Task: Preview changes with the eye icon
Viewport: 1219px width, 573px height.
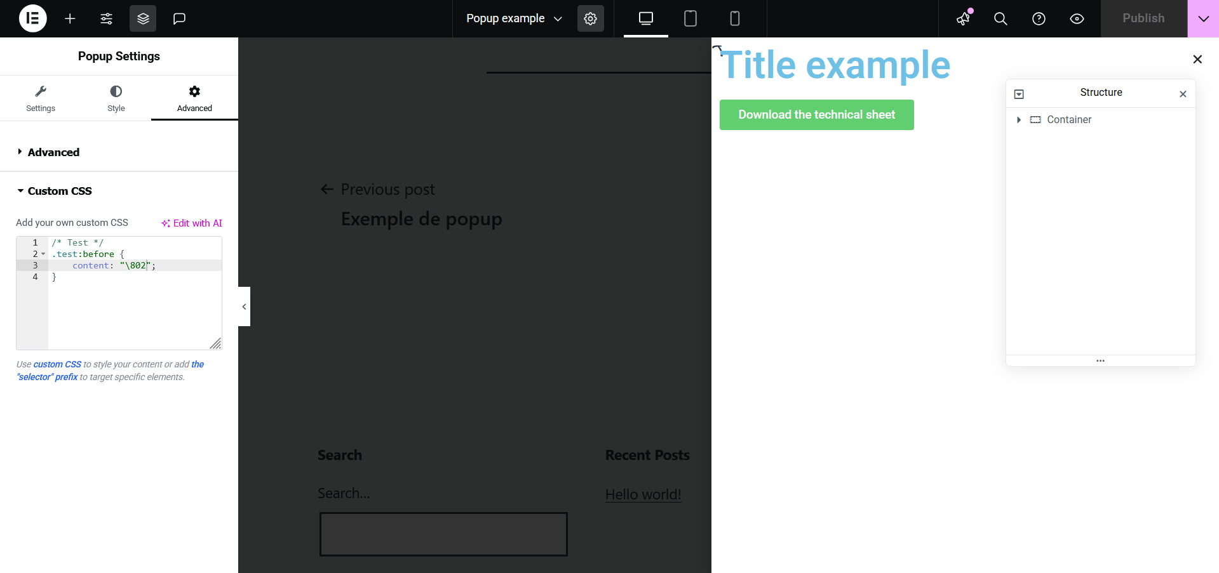Action: click(1077, 18)
